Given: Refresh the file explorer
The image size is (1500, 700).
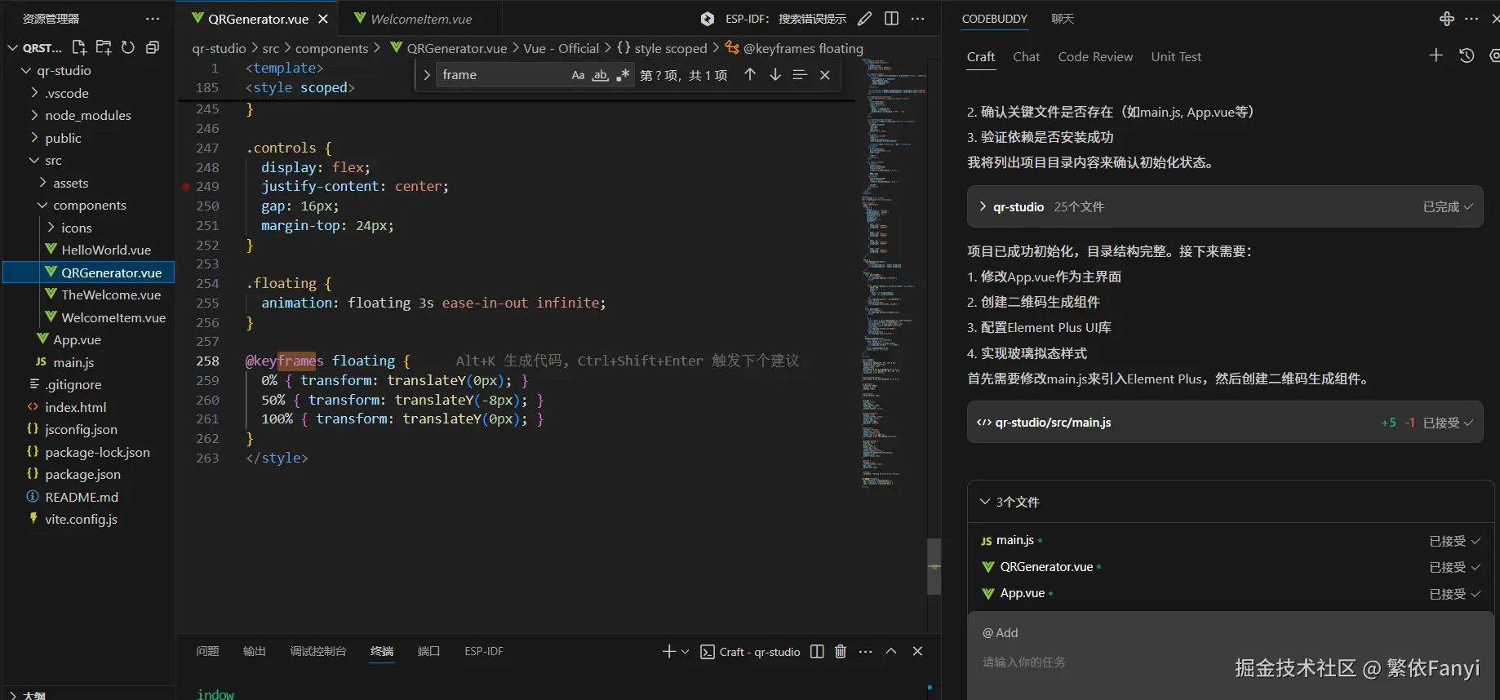Looking at the screenshot, I should point(128,47).
